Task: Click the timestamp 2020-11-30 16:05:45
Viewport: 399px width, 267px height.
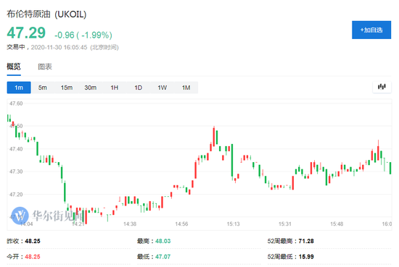Action: pos(59,48)
